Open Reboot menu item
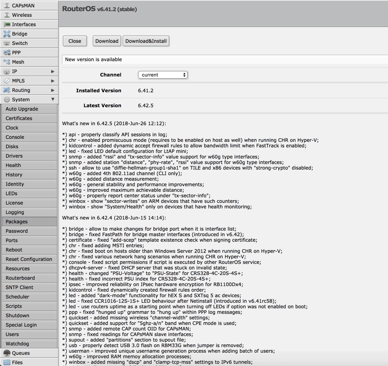388x366 pixels. pos(29,250)
